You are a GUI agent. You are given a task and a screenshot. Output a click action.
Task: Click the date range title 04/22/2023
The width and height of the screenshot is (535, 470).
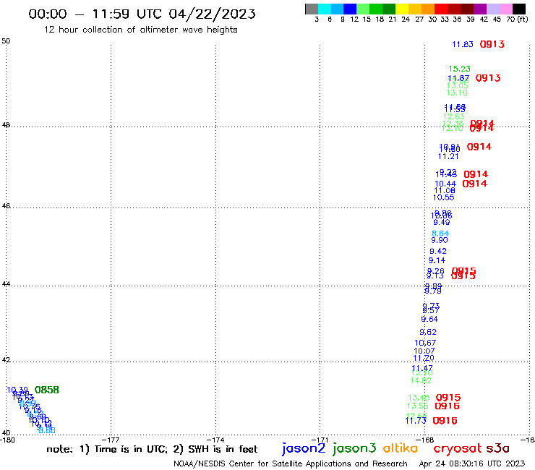point(142,14)
